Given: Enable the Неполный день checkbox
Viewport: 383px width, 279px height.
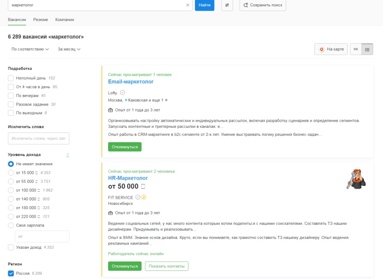Looking at the screenshot, I should pyautogui.click(x=11, y=78).
